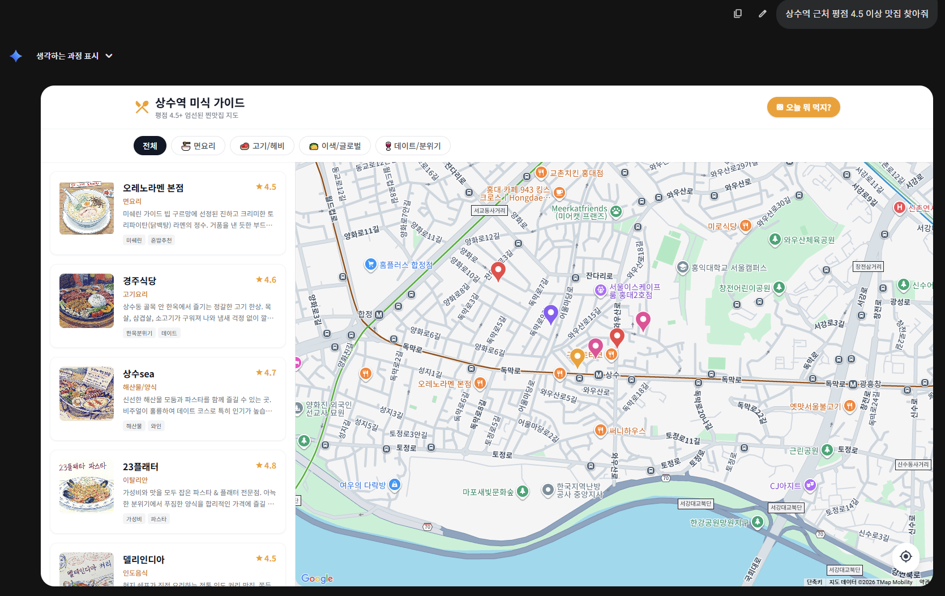The height and width of the screenshot is (596, 945).
Task: Click the 경주식당 restaurant title
Action: click(139, 281)
